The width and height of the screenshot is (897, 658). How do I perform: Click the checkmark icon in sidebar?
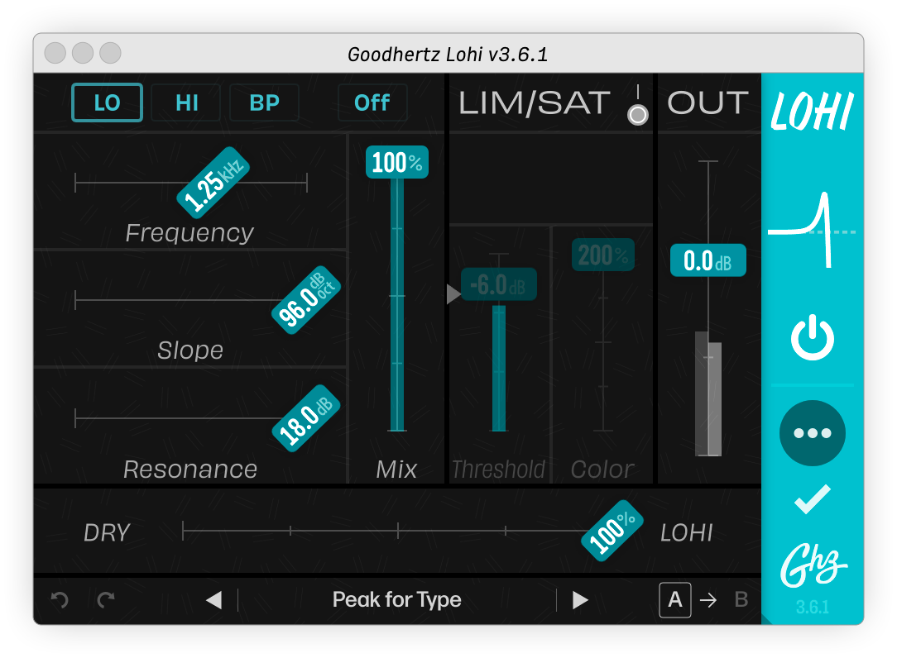(x=813, y=499)
